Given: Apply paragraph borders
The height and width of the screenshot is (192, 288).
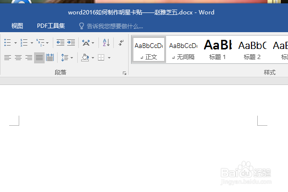Looking at the screenshot, I should [101, 58].
